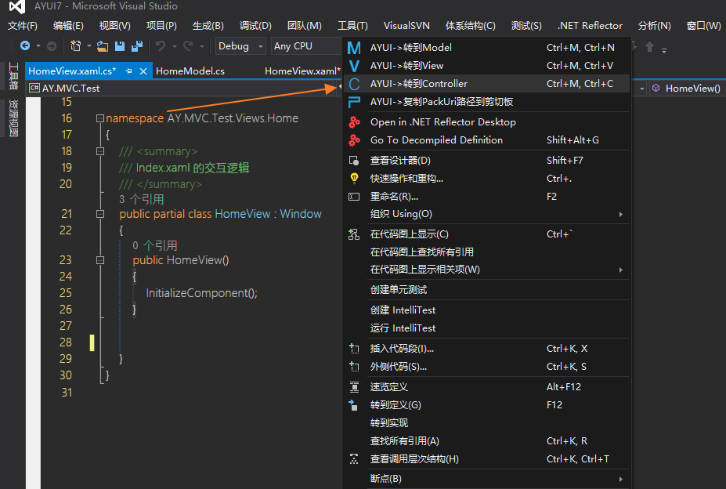Click the call hierarchy icon beside 查看调用层次结构(H)
The width and height of the screenshot is (726, 489).
354,459
